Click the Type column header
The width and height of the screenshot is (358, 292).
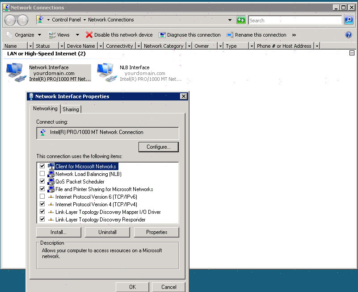(x=236, y=46)
